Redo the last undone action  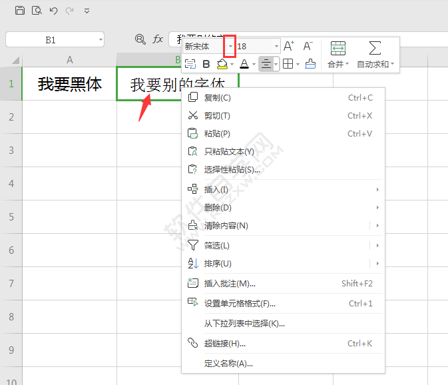point(69,11)
